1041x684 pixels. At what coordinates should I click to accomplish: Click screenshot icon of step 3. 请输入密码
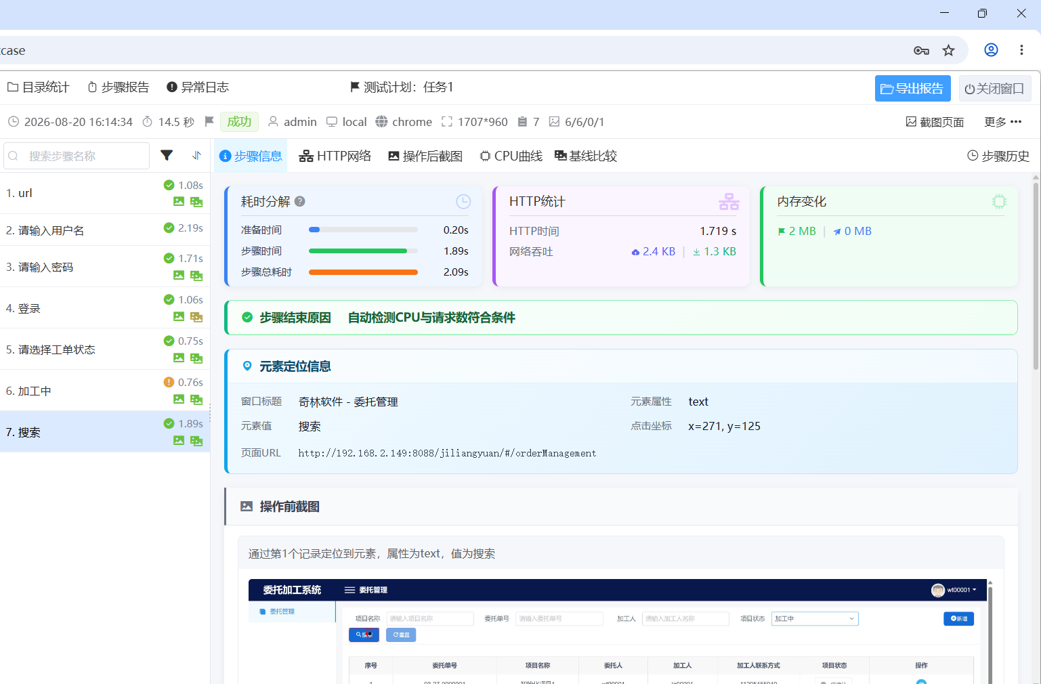point(179,275)
